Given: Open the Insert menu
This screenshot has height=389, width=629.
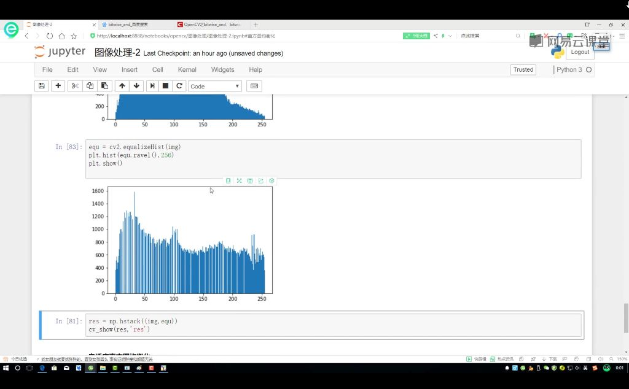Looking at the screenshot, I should point(130,70).
